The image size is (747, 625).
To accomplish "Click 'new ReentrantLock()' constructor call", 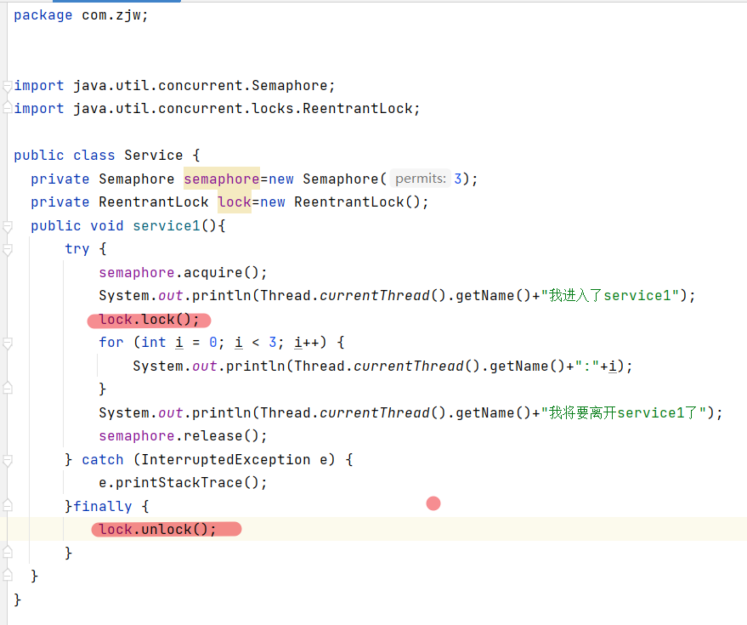I will pos(340,202).
